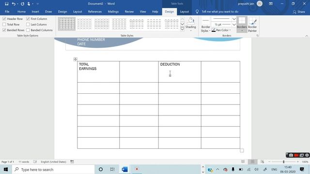This screenshot has height=174, width=310.
Task: Collapse the ribbon
Action: (x=307, y=36)
